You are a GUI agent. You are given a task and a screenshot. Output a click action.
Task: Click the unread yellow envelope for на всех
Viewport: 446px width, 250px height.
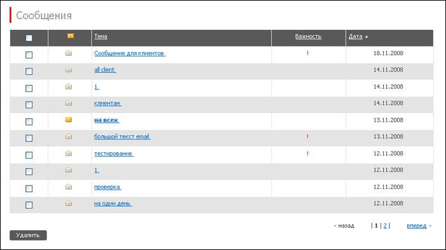69,120
